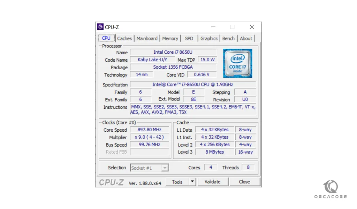
Task: Open the Memory tab
Action: tap(170, 38)
